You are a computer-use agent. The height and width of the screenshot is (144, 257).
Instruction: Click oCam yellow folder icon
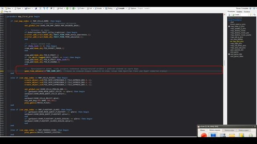(232, 135)
